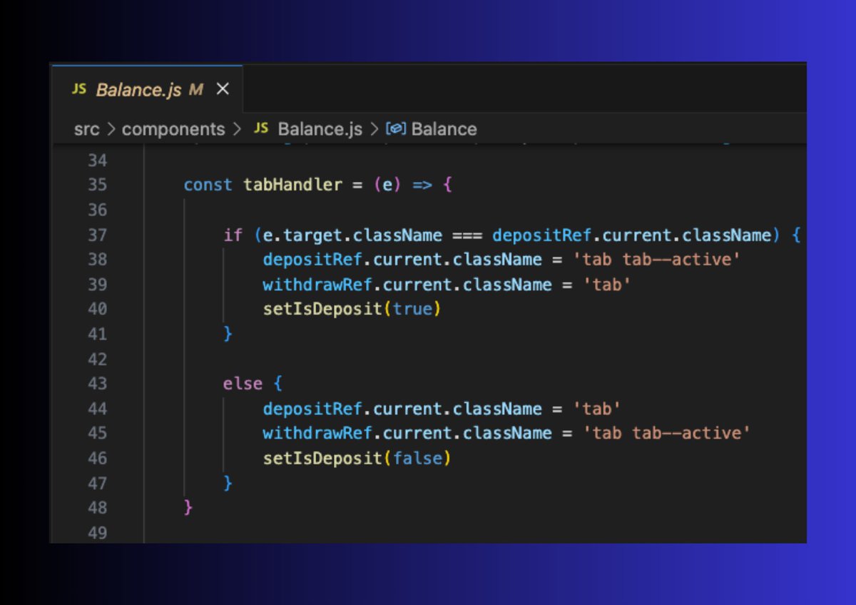
Task: Click the true value on line 40
Action: (412, 309)
